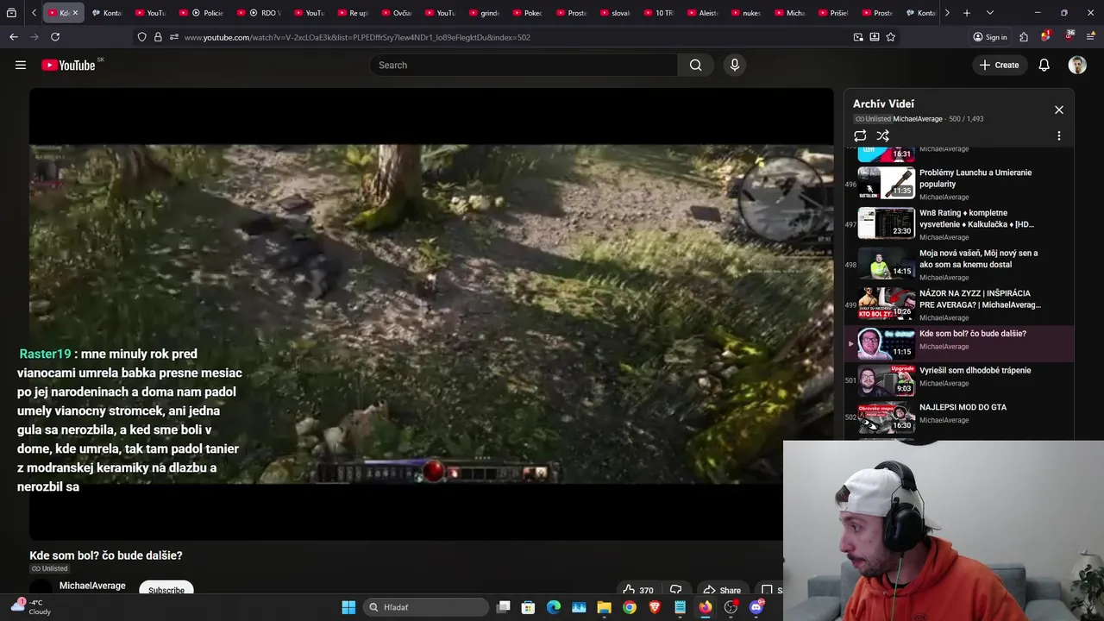Switch to the 10 TR tab
Image resolution: width=1104 pixels, height=621 pixels.
[x=657, y=13]
